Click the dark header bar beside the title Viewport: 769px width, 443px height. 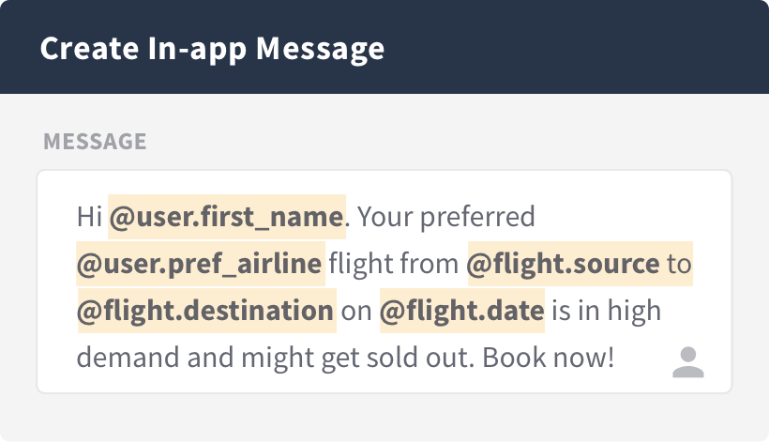581,48
